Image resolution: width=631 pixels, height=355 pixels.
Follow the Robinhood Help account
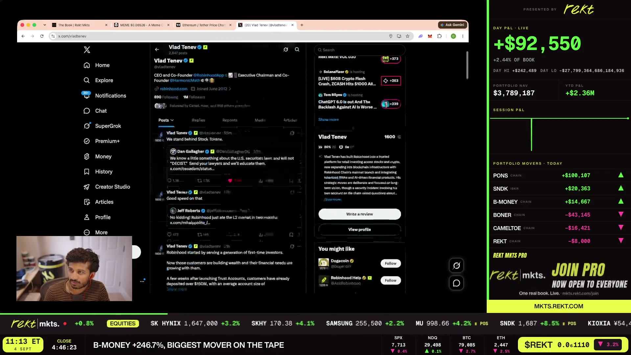point(390,280)
